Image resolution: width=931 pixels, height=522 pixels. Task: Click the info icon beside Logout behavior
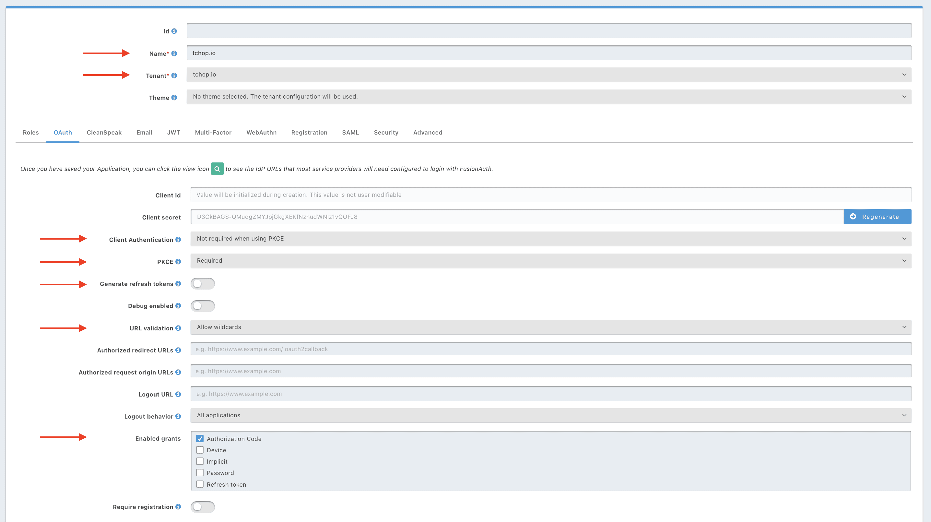(x=178, y=416)
